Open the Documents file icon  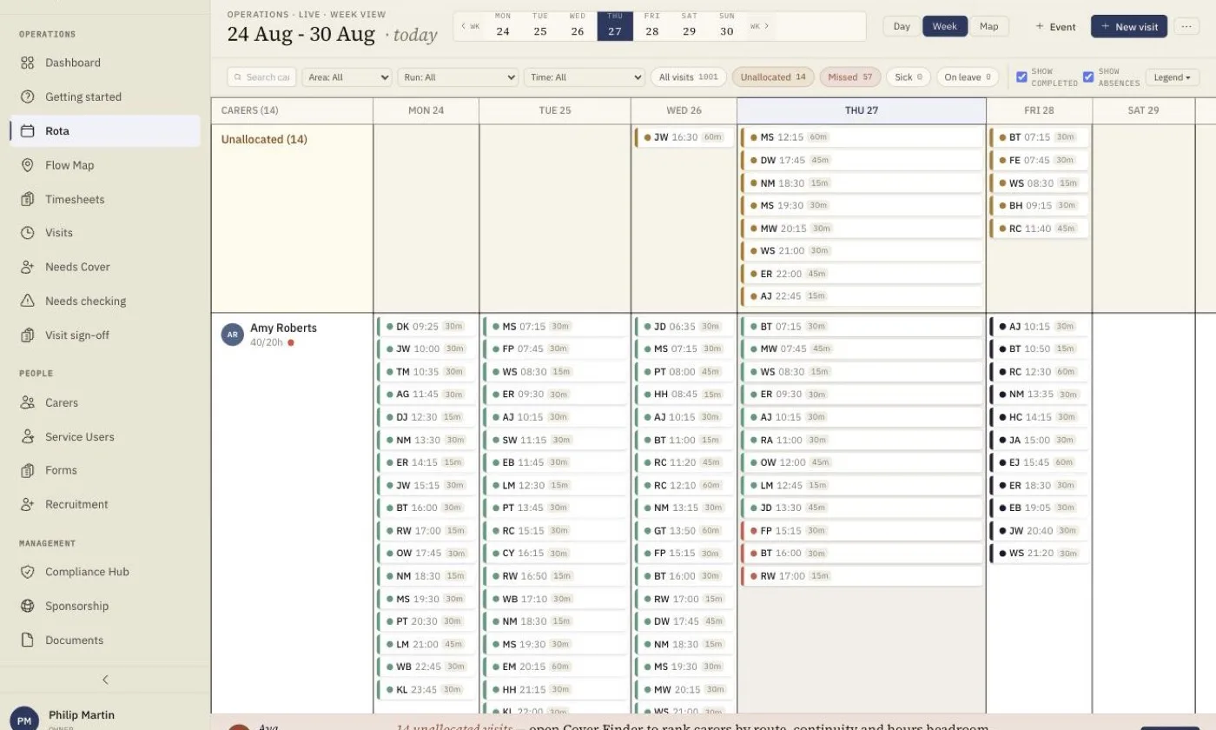click(28, 640)
